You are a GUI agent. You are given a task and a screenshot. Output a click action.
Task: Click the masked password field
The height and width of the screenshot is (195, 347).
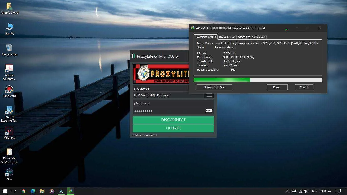click(x=169, y=111)
